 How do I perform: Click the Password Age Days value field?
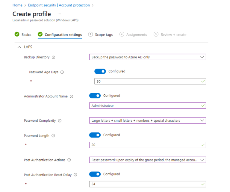150,81
